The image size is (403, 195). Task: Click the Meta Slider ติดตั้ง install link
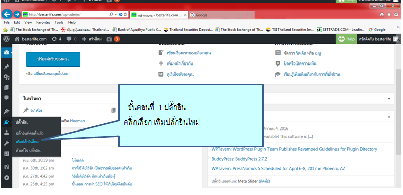coord(264,181)
